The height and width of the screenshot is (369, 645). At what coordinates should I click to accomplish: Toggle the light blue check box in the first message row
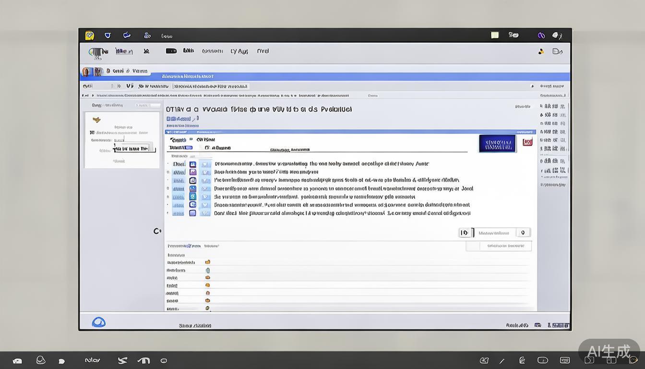click(x=205, y=164)
